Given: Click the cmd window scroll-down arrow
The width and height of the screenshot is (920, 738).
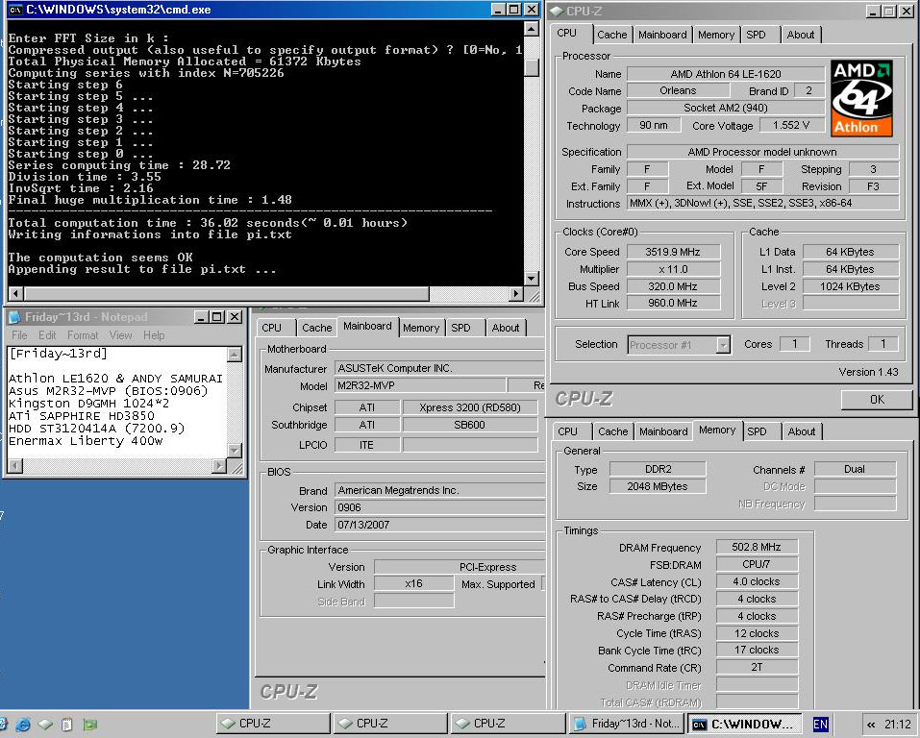Looking at the screenshot, I should (x=531, y=279).
